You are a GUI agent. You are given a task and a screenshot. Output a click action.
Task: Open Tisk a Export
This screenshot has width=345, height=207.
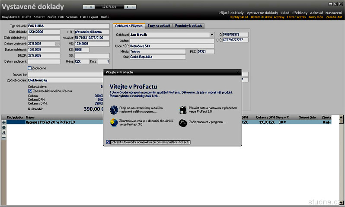coord(89,17)
